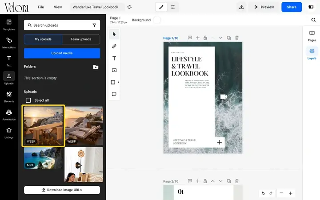Duplicate Page 1/10

229,38
